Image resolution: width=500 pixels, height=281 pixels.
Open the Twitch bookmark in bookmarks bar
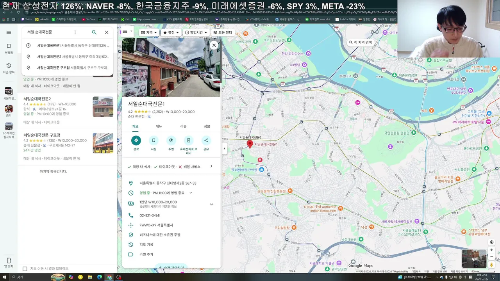click(27, 19)
